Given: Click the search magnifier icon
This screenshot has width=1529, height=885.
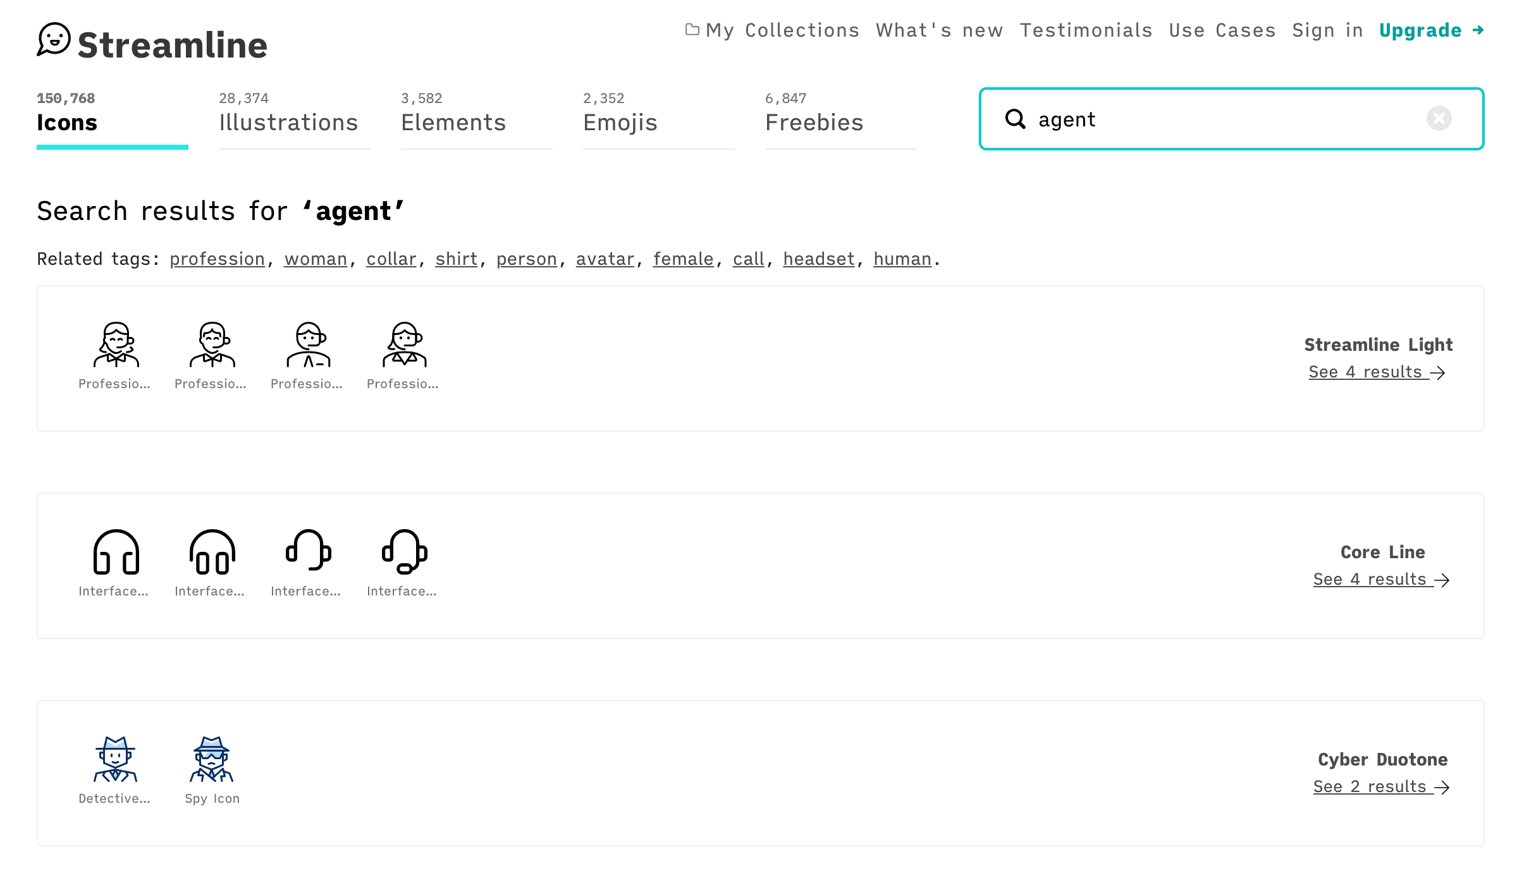Looking at the screenshot, I should tap(1015, 119).
